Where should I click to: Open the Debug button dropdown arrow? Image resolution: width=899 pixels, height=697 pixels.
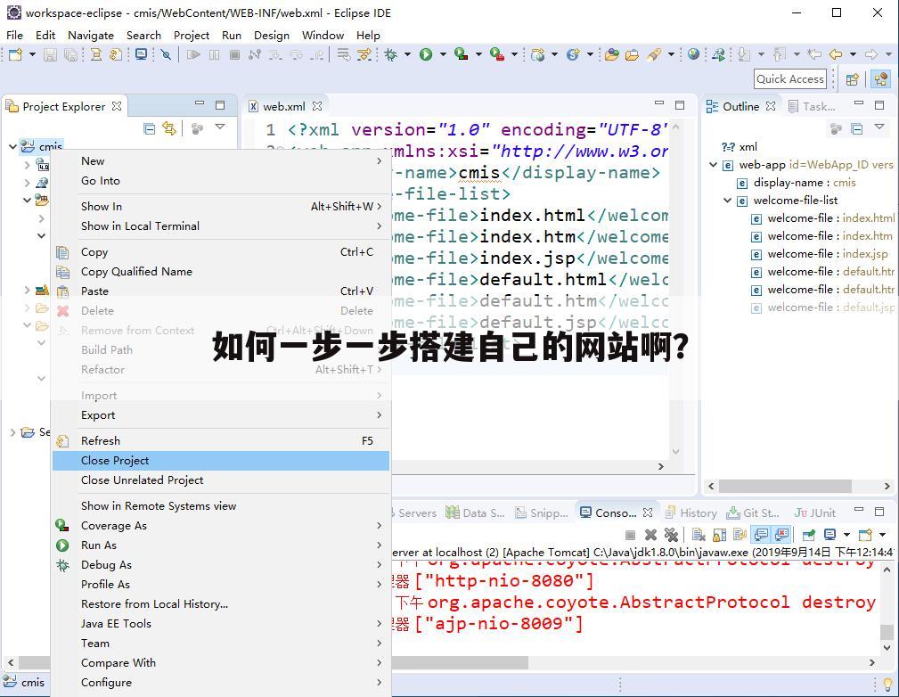pyautogui.click(x=407, y=54)
